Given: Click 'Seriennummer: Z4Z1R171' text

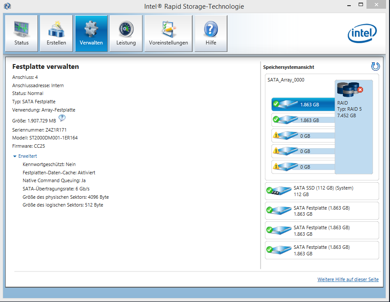Looking at the screenshot, I should 39,130.
